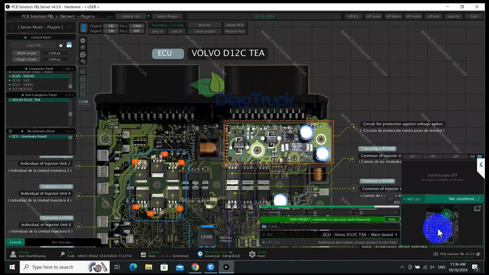Image resolution: width=489 pixels, height=275 pixels.
Task: Click the Restore button
Action: click(x=204, y=25)
